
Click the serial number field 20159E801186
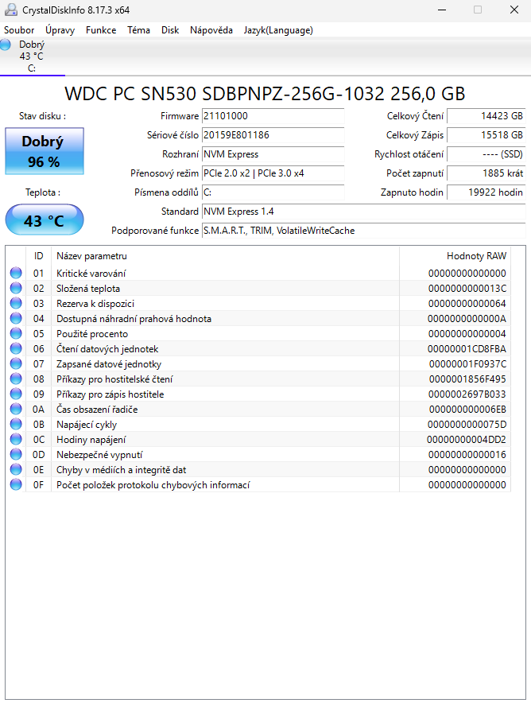click(273, 135)
